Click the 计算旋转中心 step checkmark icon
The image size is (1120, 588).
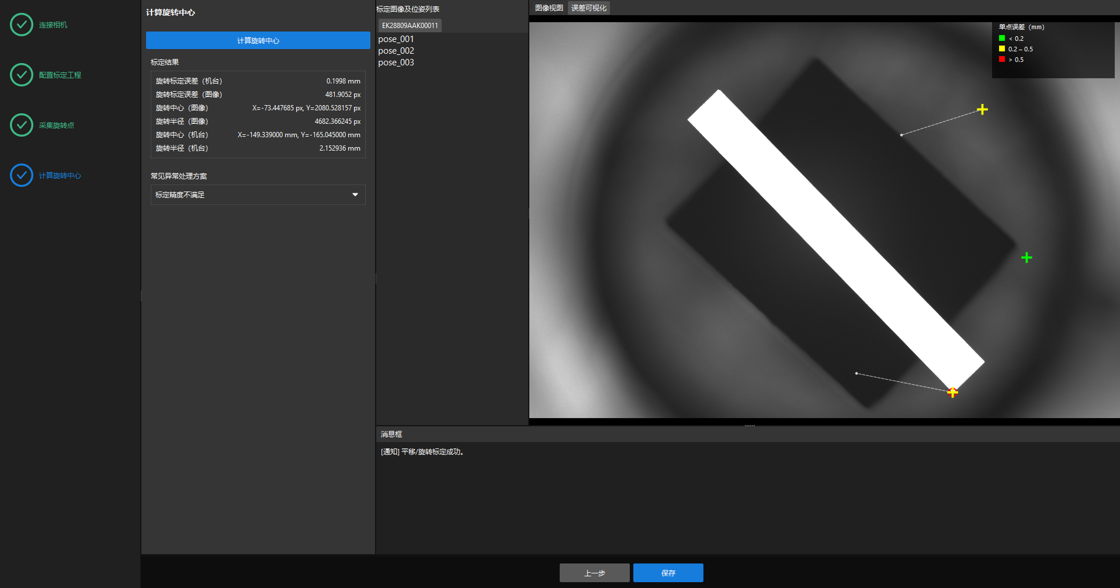22,175
